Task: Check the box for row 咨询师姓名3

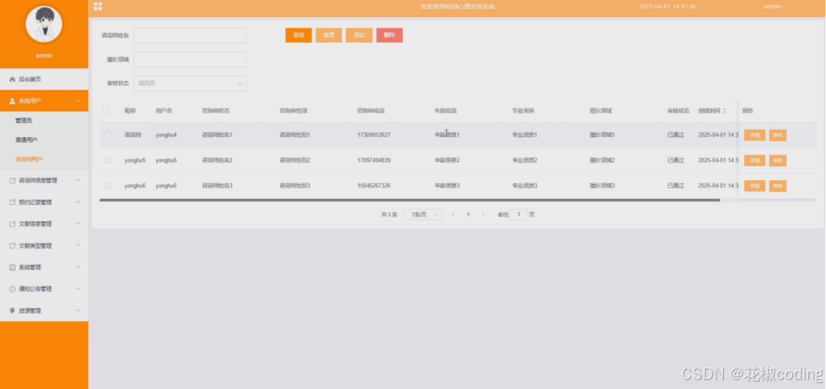Action: tap(107, 186)
